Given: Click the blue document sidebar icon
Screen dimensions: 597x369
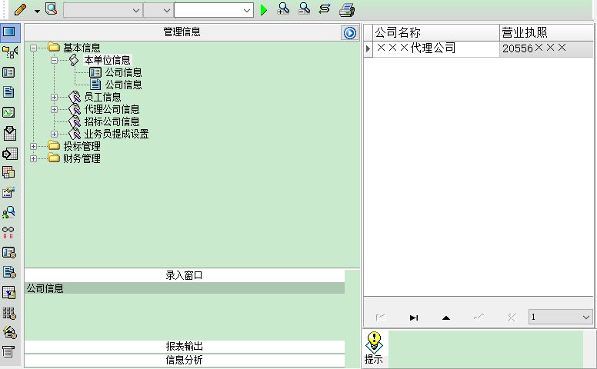Looking at the screenshot, I should click(8, 92).
